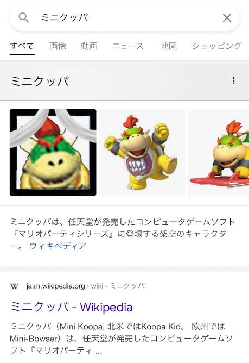
Task: Click the ミニクッパ knowledge panel heading
Action: 40,81
